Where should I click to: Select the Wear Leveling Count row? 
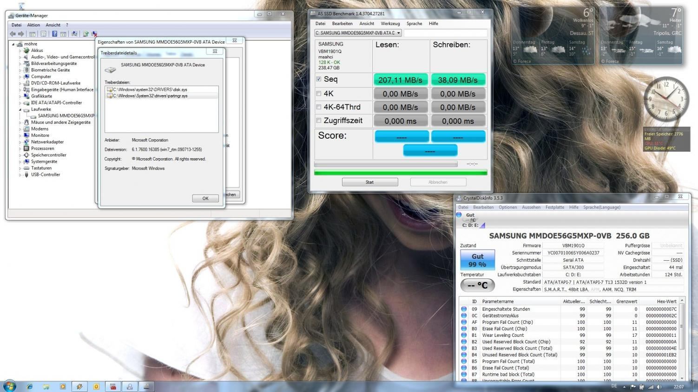coord(570,335)
